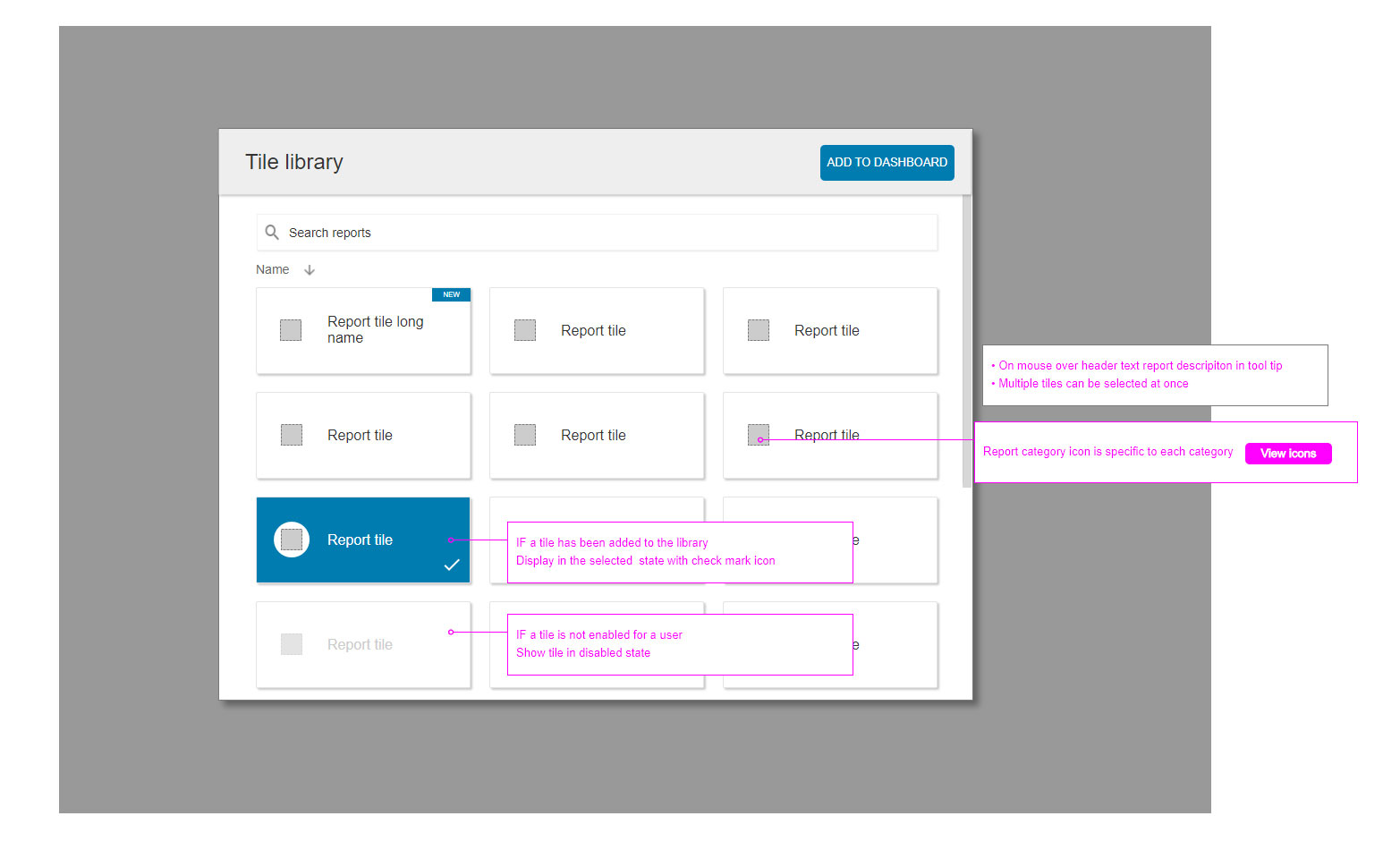Click the category icon in first row's right tile
The image size is (1383, 850).
coord(759,330)
